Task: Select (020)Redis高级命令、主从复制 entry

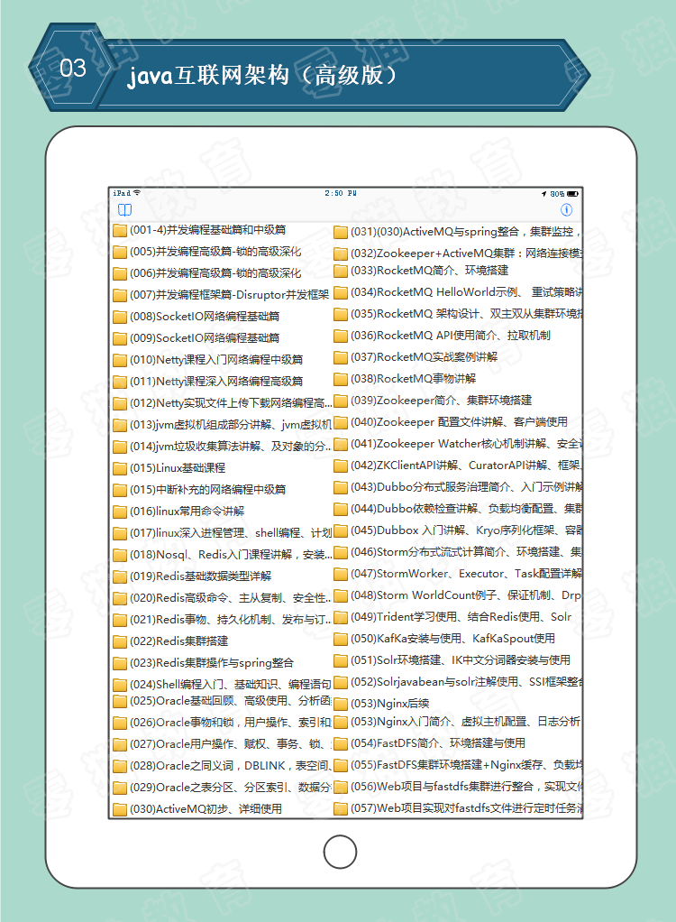Action: (x=231, y=598)
